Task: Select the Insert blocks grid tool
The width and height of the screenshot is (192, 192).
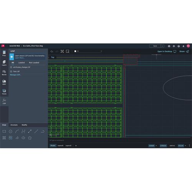Action: (10, 138)
